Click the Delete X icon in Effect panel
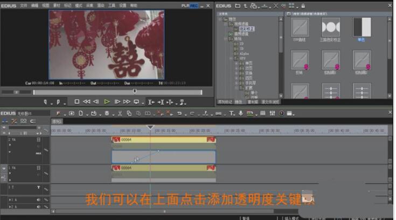This screenshot has width=396, height=220. [x=275, y=5]
